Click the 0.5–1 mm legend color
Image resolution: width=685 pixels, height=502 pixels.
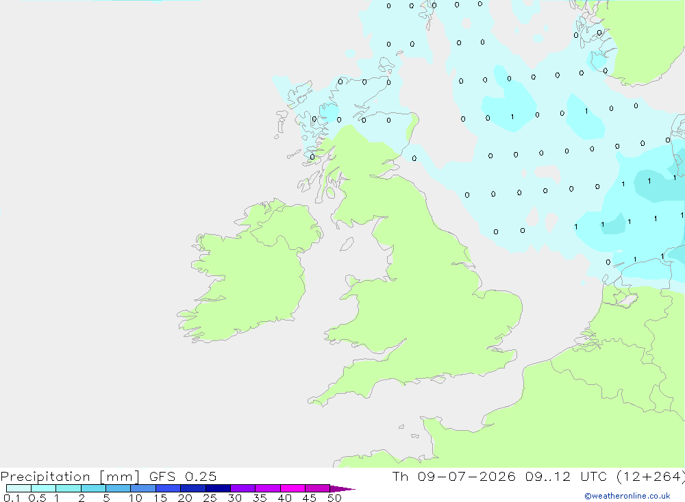(x=44, y=488)
